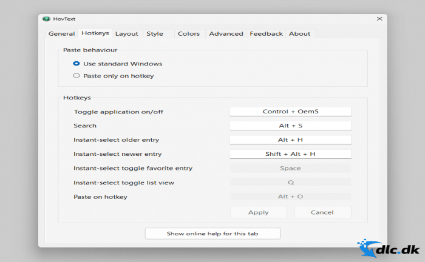Click the Search hotkey label
This screenshot has height=262, width=425.
[x=85, y=126]
